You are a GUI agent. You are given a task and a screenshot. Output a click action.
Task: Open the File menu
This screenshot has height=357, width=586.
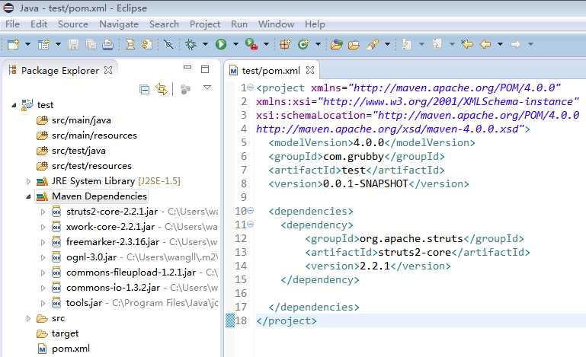[13, 24]
